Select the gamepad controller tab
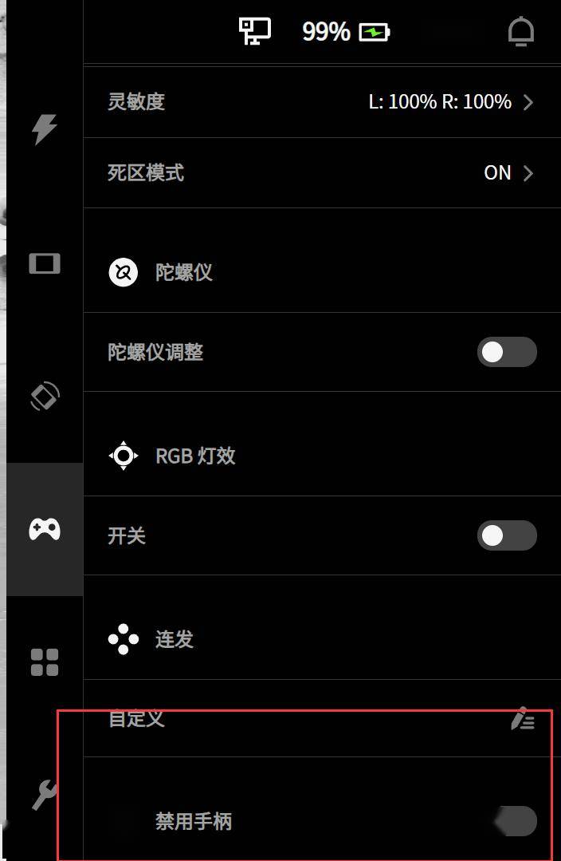Viewport: 561px width, 861px height. pyautogui.click(x=45, y=529)
